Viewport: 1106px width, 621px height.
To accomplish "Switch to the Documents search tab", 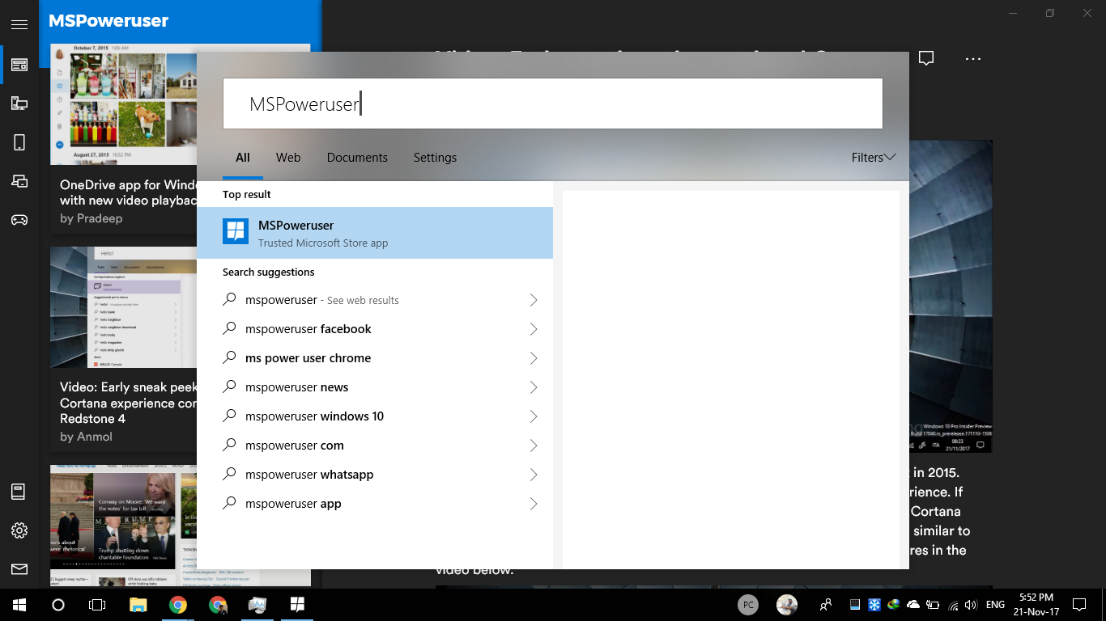I will 357,158.
